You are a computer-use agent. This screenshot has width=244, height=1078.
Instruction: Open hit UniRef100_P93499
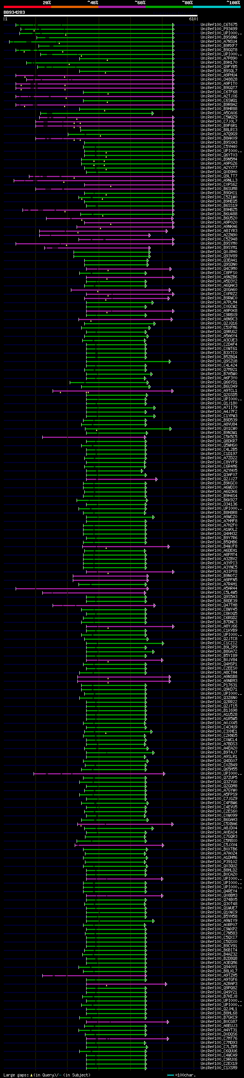[219, 29]
